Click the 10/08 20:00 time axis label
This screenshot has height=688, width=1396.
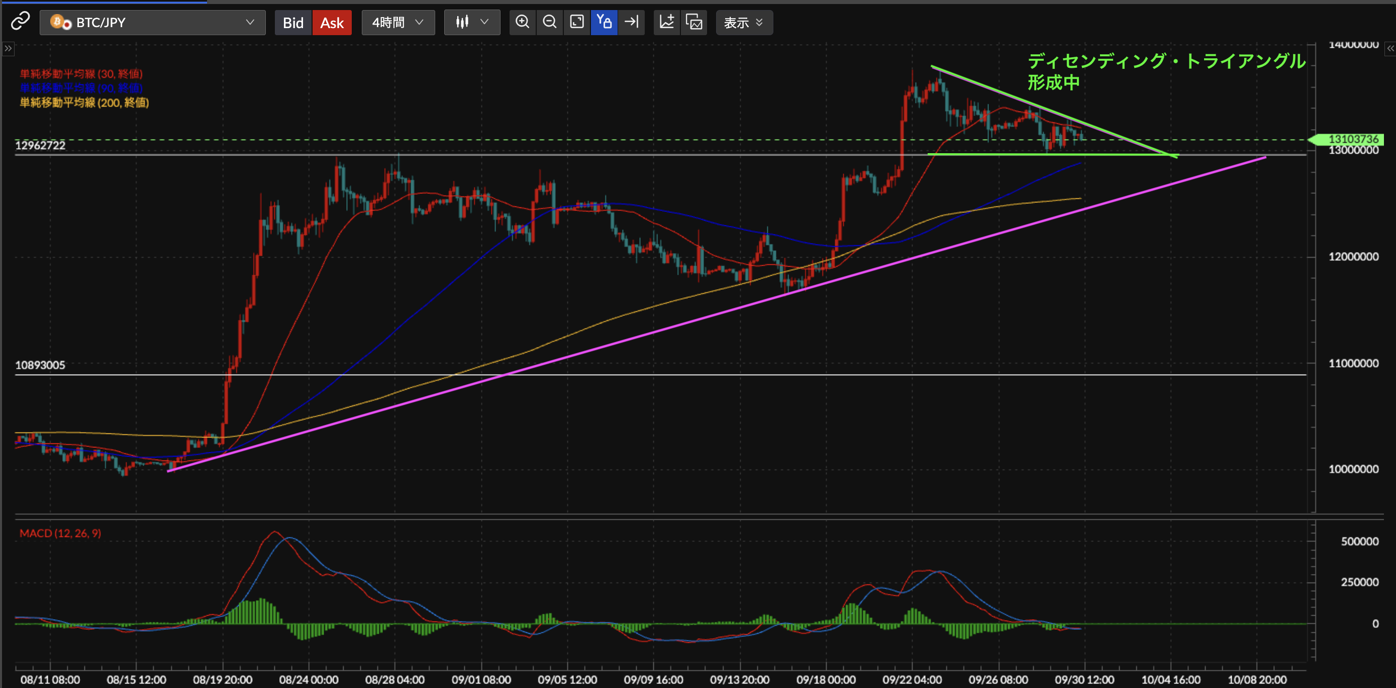(1257, 679)
